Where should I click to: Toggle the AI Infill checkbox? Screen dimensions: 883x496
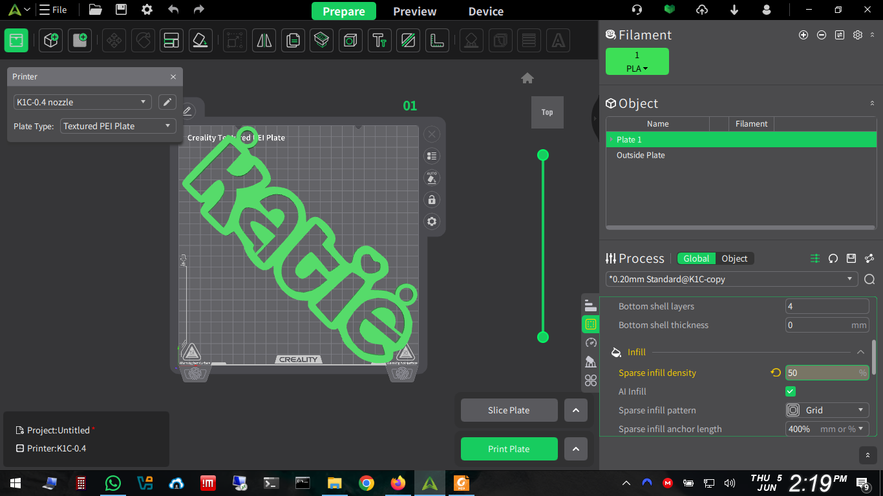tap(791, 391)
